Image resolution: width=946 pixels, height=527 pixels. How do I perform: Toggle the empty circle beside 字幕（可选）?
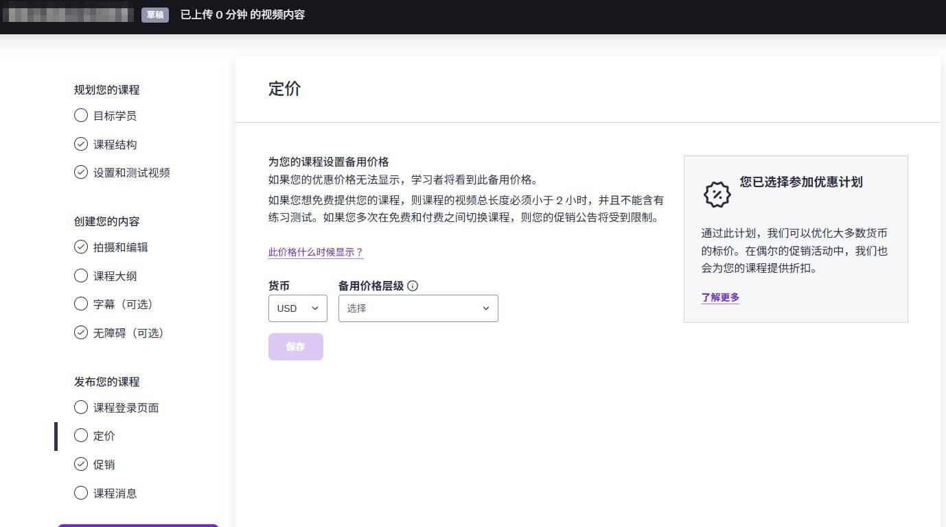click(x=81, y=304)
